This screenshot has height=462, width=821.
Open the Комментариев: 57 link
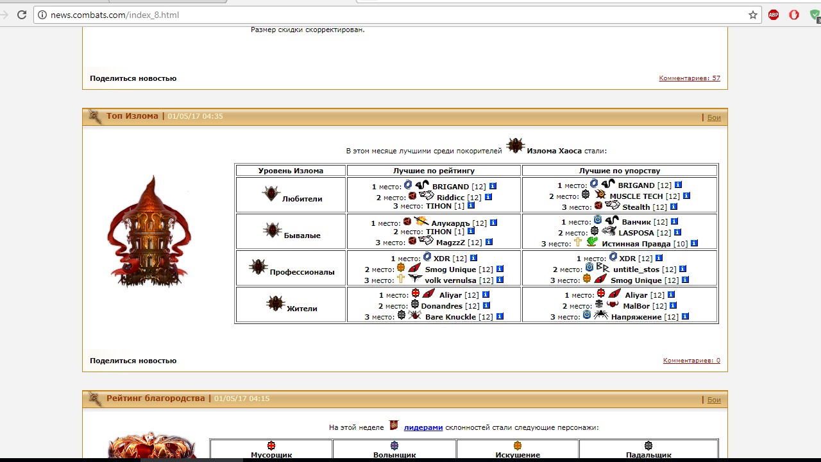(690, 78)
